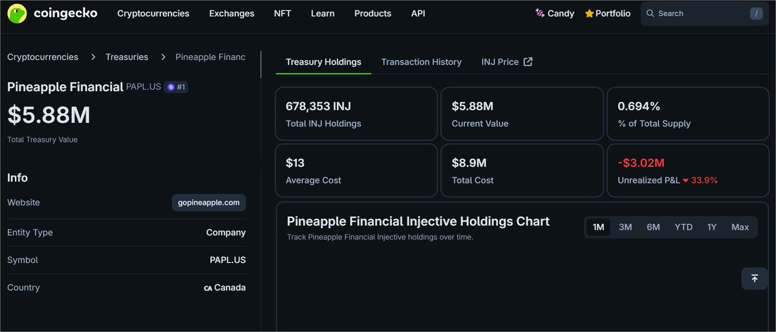Screen dimensions: 776x332
Task: Click the Track Pineapple Financial holdings subtitle
Action: tap(380, 237)
